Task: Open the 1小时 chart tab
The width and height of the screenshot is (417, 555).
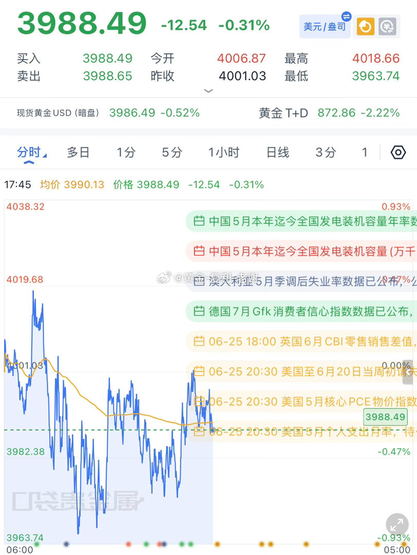Action: pyautogui.click(x=224, y=153)
